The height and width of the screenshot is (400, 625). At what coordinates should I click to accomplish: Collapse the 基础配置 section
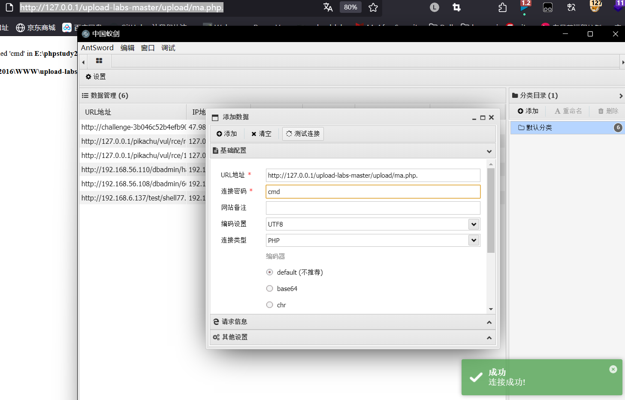point(353,151)
